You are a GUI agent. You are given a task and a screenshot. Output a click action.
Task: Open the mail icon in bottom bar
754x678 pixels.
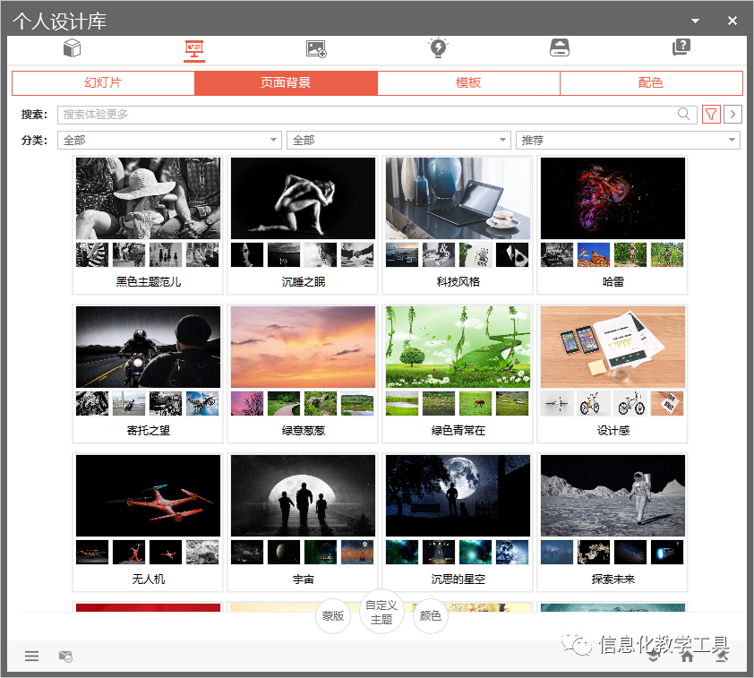[65, 656]
